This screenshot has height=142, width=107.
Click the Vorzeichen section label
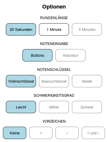(54, 121)
